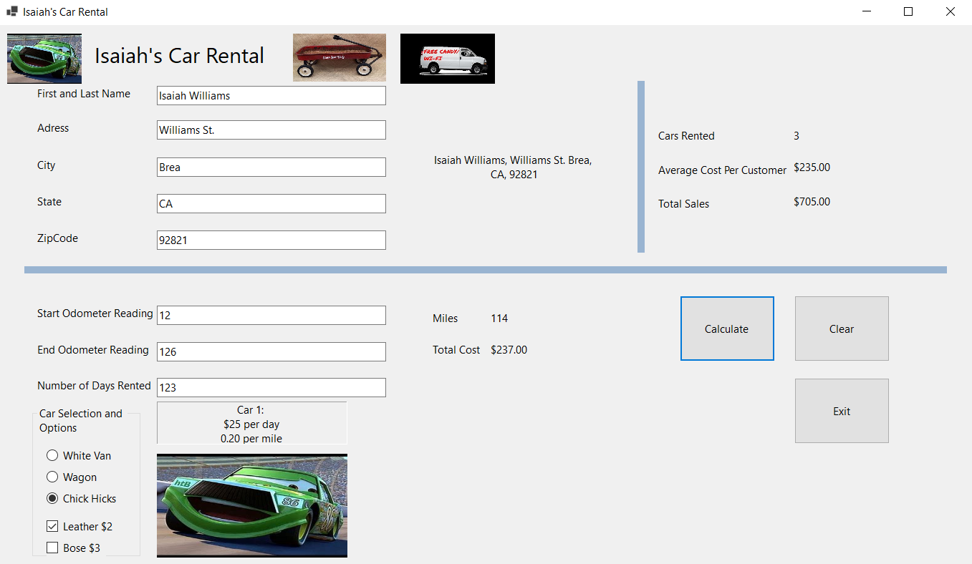Image resolution: width=972 pixels, height=564 pixels.
Task: Click the End Odometer Reading field
Action: pos(271,351)
